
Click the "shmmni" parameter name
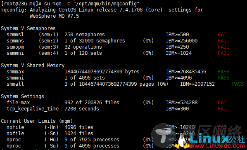click(15, 78)
